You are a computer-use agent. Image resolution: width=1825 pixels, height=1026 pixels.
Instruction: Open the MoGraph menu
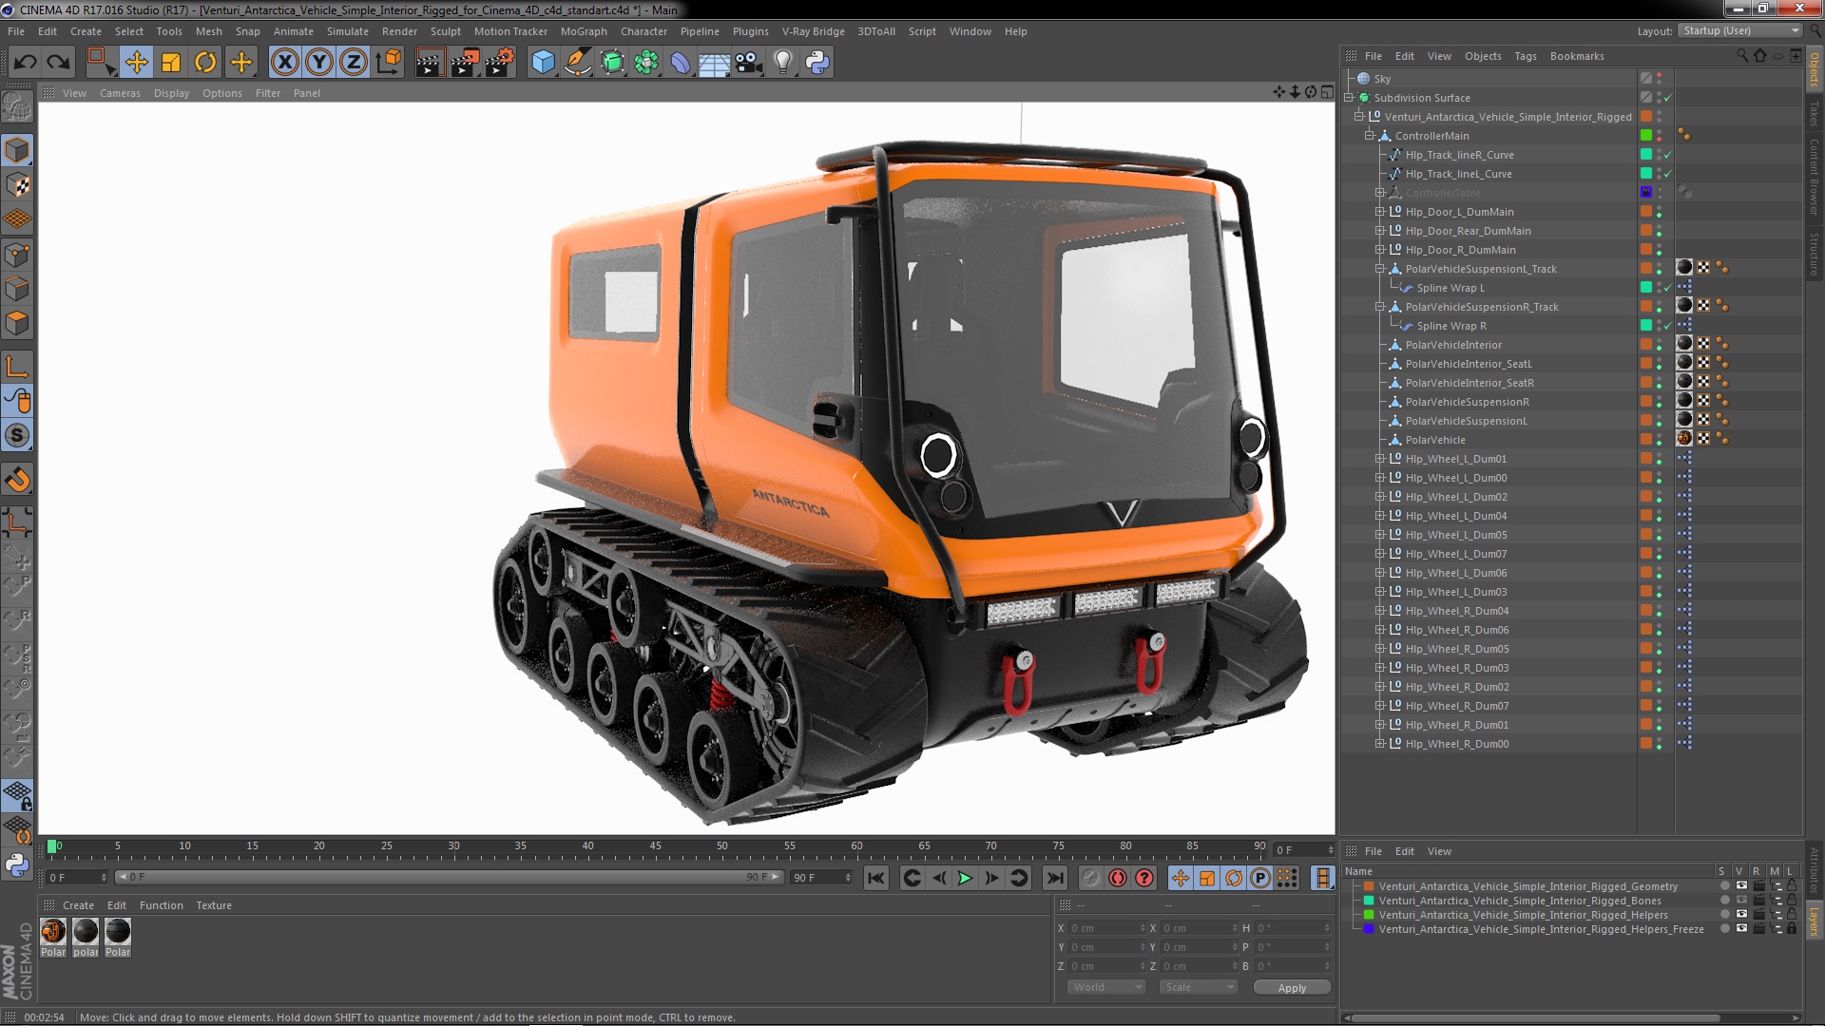tap(584, 31)
